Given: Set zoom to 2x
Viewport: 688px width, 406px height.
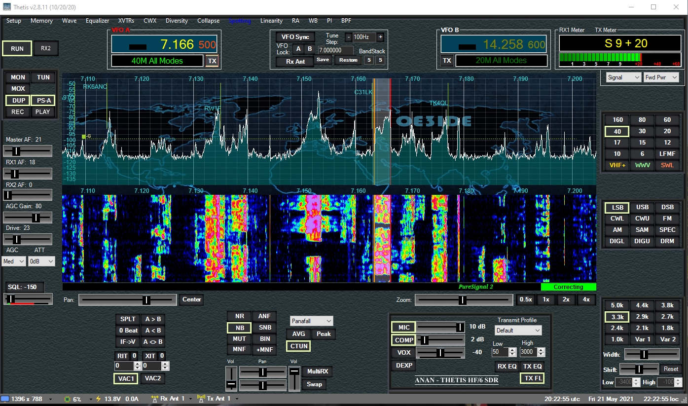Looking at the screenshot, I should 566,299.
